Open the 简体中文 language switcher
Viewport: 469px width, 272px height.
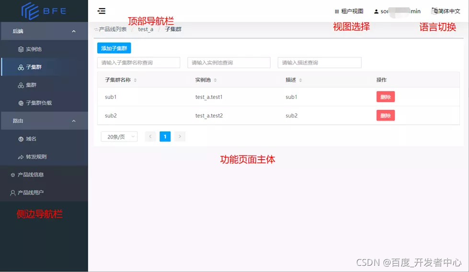(x=446, y=11)
